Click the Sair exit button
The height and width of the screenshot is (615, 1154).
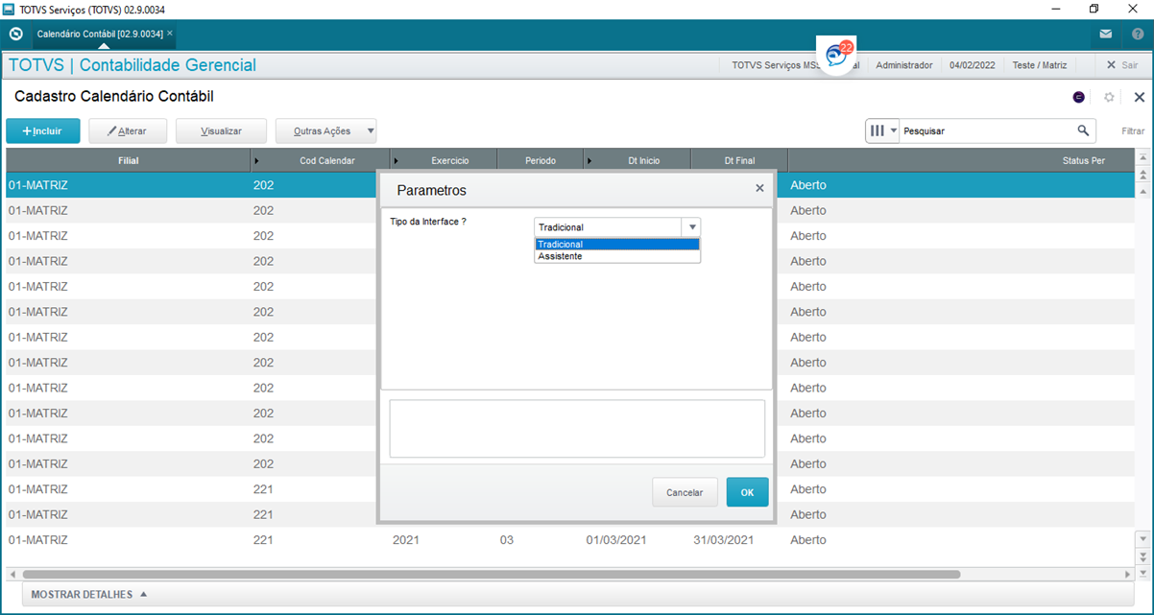pyautogui.click(x=1122, y=65)
